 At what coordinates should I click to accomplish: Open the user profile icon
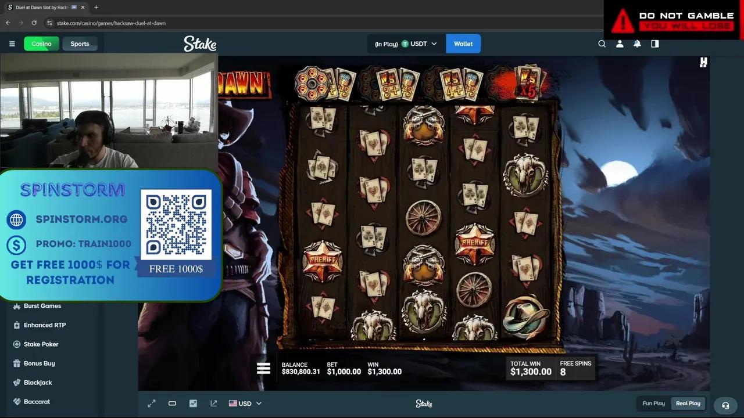620,44
